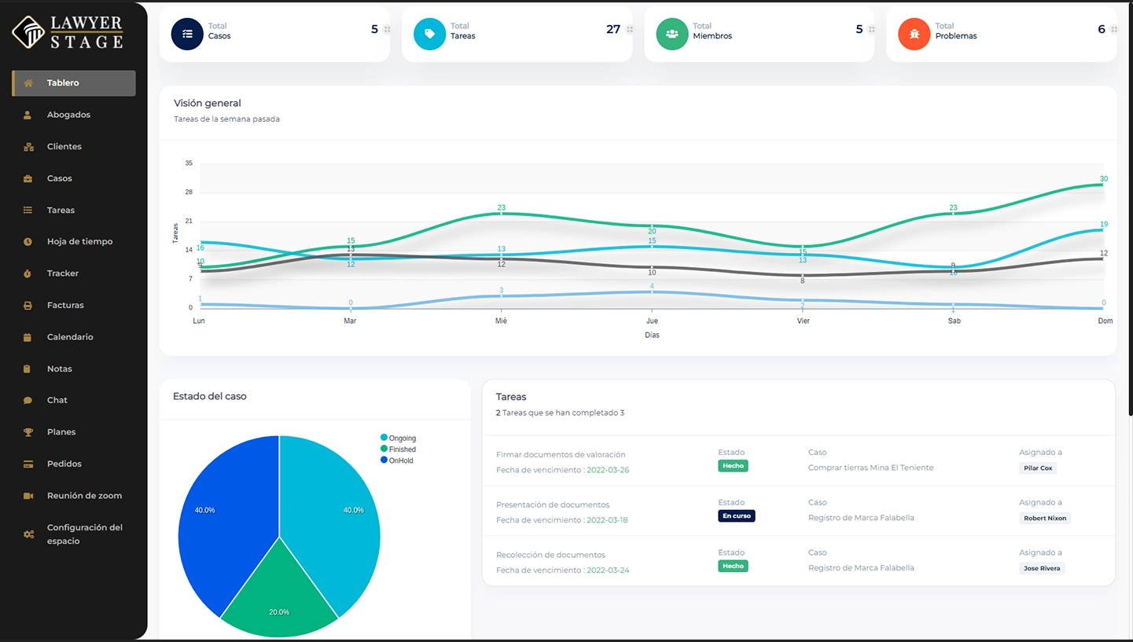This screenshot has width=1133, height=642.
Task: Click the grip icon on Total Problemas card
Action: click(x=1113, y=30)
